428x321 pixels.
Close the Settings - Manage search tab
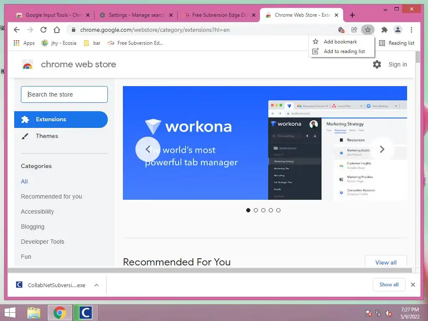pos(171,15)
